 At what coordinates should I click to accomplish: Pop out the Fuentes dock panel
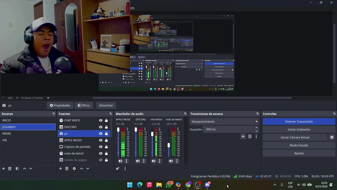[x=111, y=114]
